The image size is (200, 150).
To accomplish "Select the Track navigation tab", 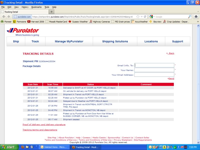I will click(35, 41).
